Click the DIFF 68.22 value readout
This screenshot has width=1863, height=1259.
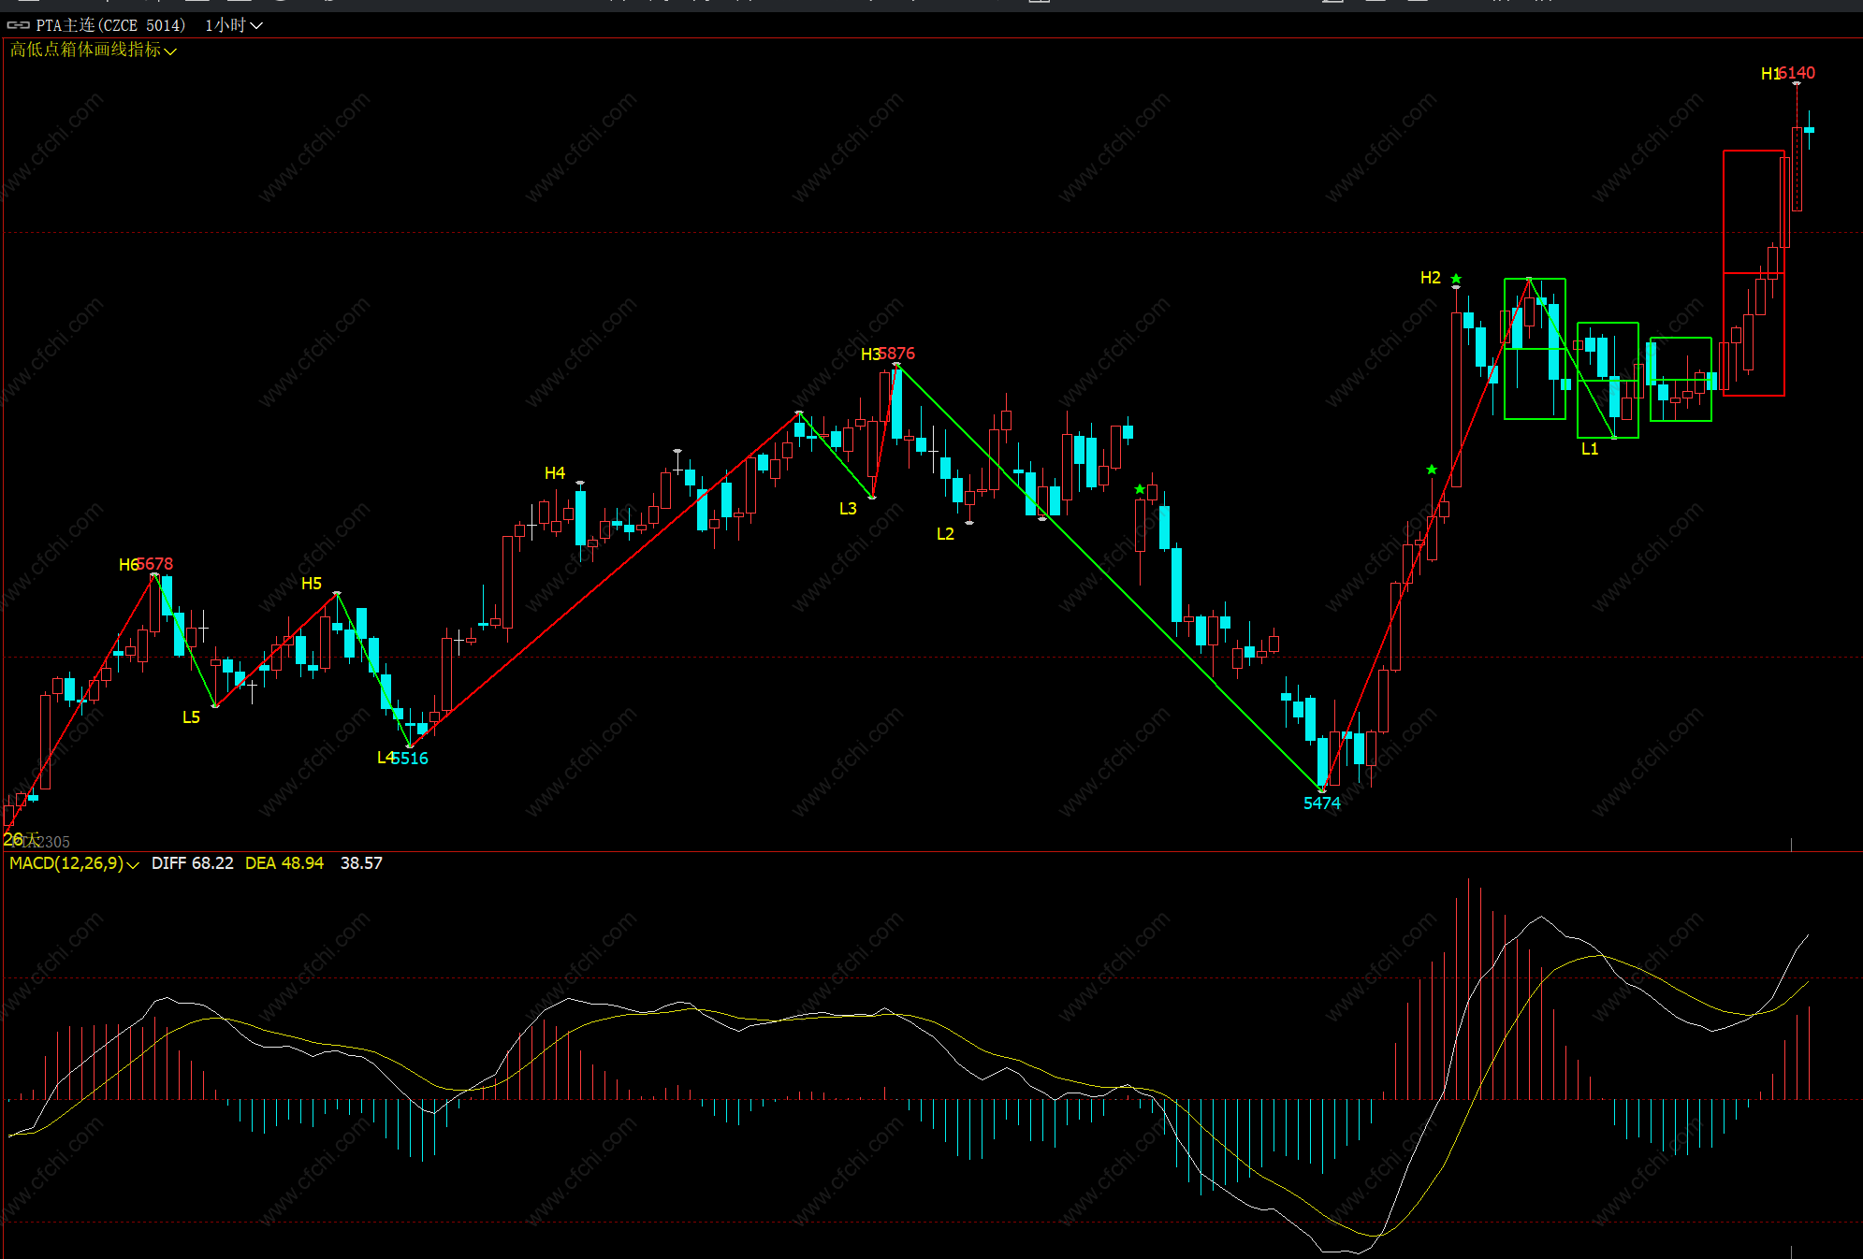click(192, 863)
